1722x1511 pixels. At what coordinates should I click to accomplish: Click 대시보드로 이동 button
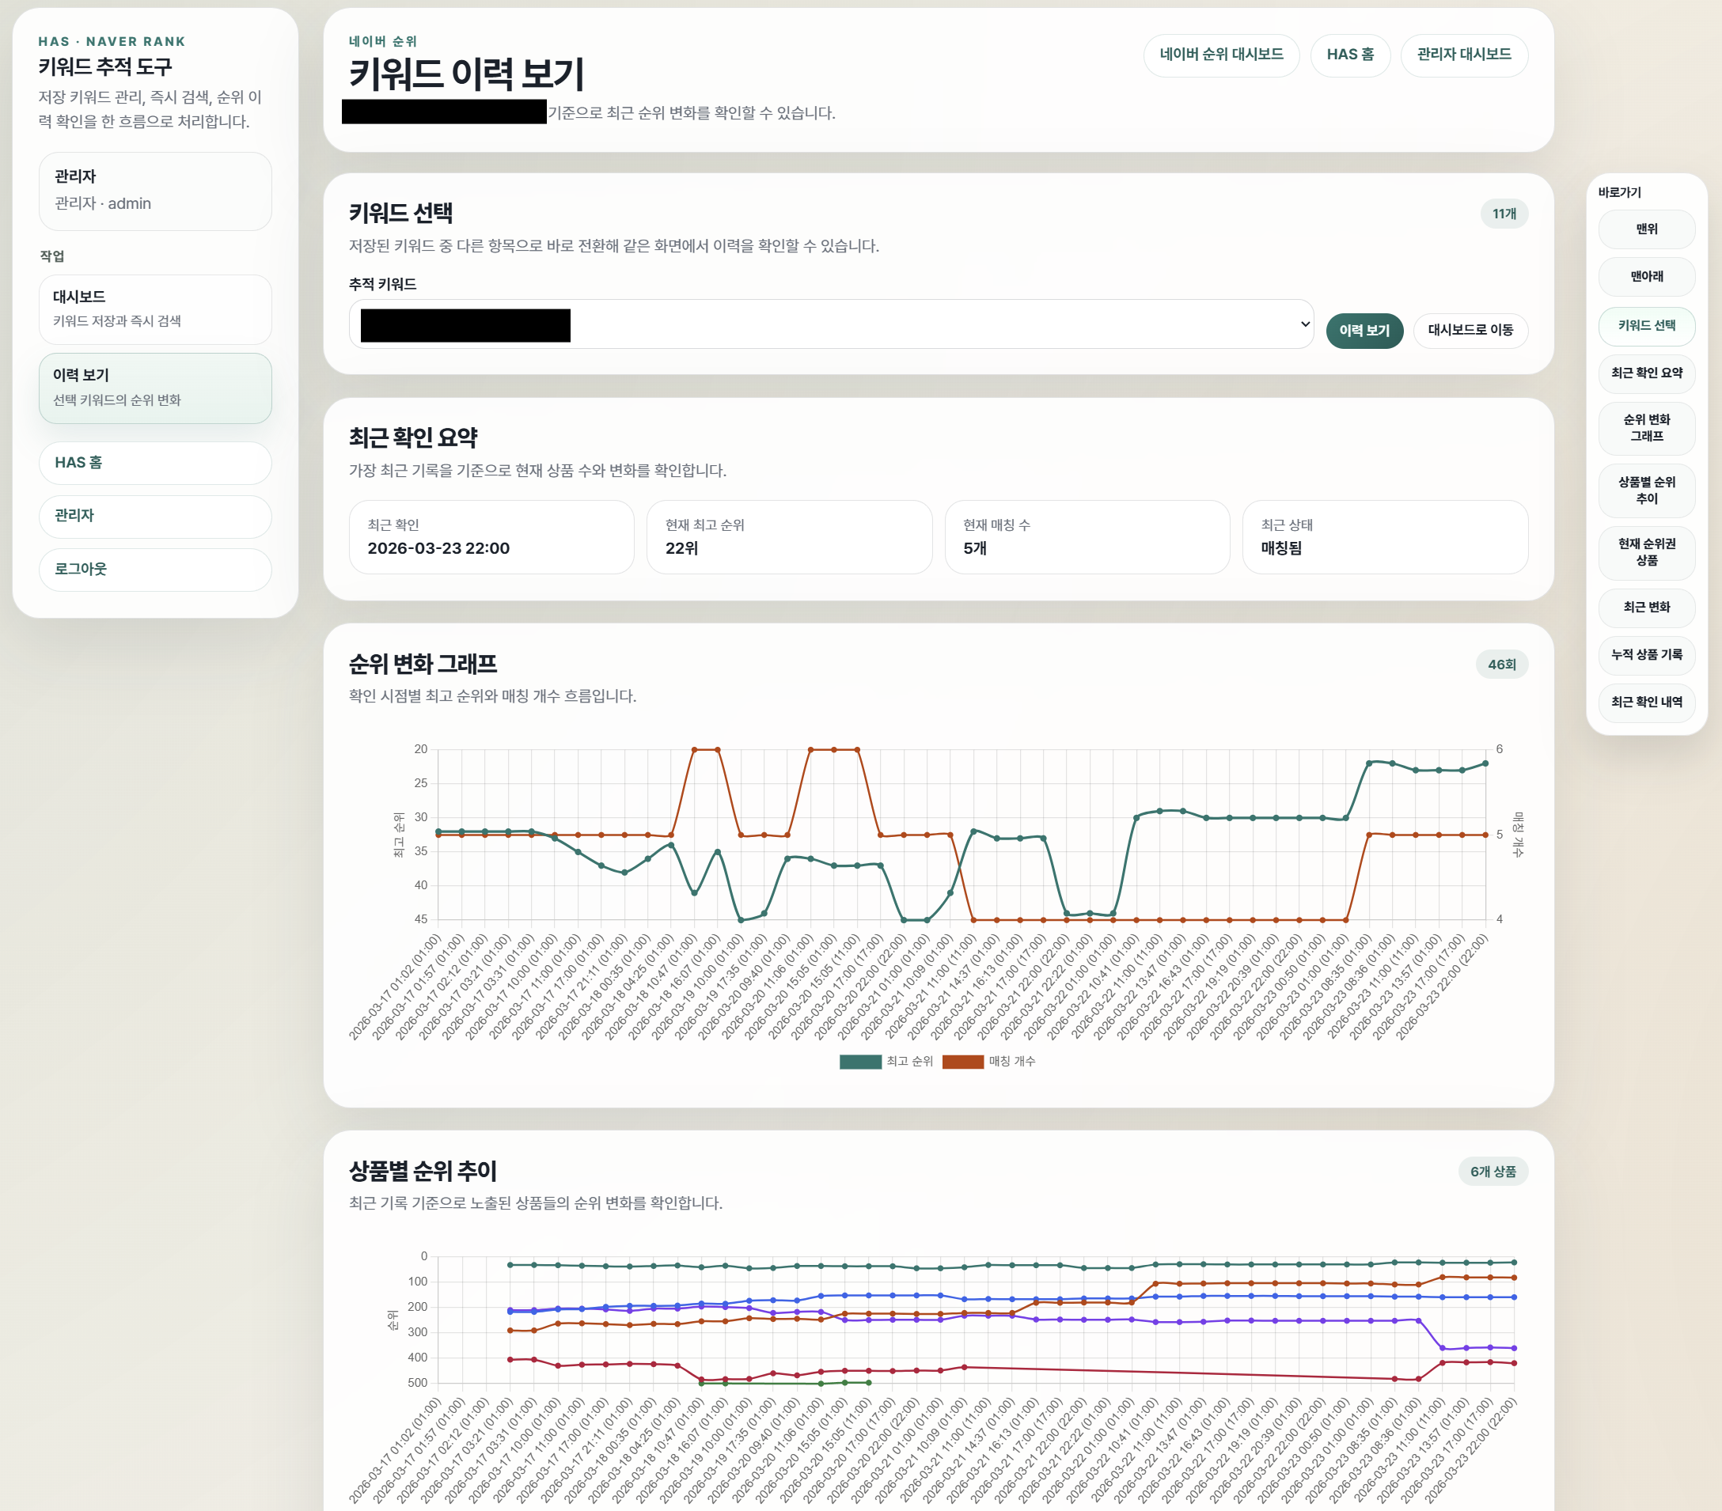[x=1470, y=330]
